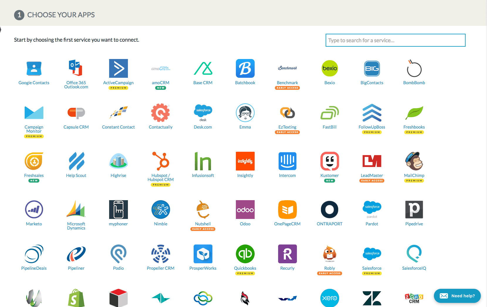The image size is (487, 307).
Task: Choose the Contactually gear icon
Action: tap(160, 113)
